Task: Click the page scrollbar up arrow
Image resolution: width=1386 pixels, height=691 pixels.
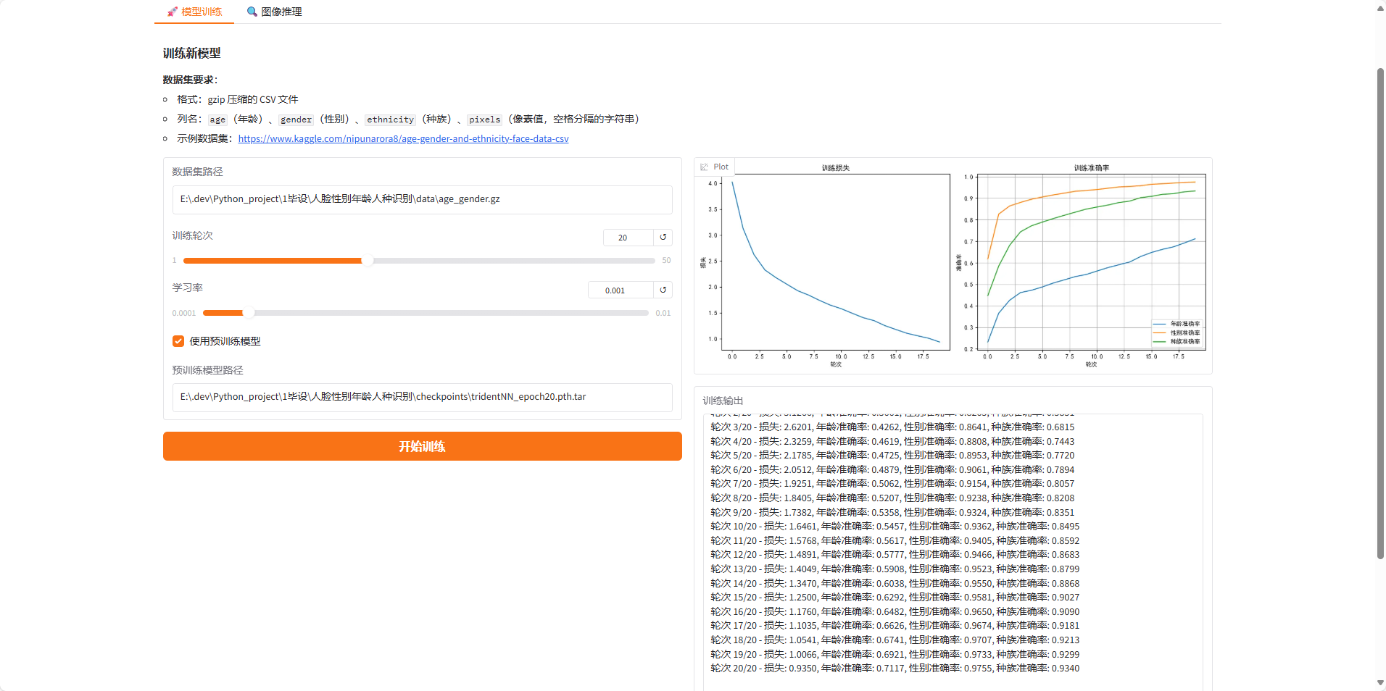Action: point(1380,8)
